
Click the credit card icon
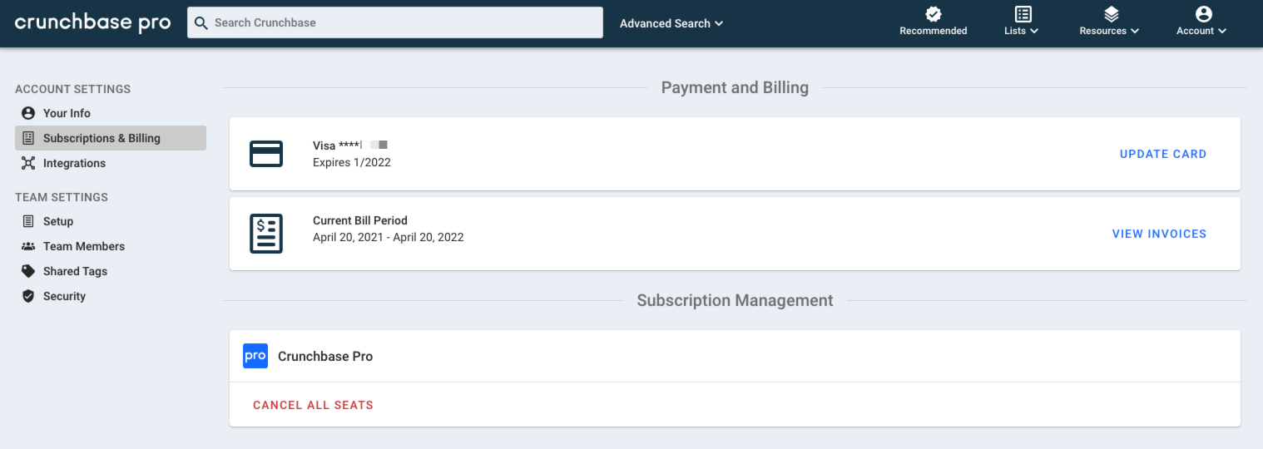(266, 154)
